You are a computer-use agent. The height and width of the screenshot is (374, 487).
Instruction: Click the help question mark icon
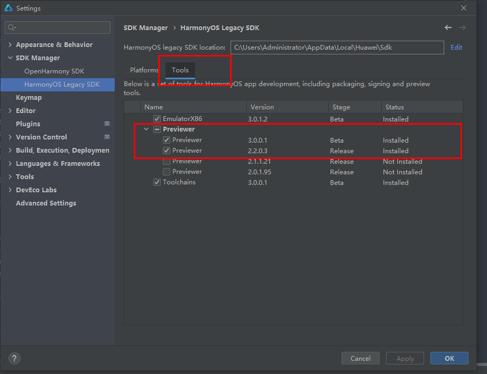(x=14, y=359)
